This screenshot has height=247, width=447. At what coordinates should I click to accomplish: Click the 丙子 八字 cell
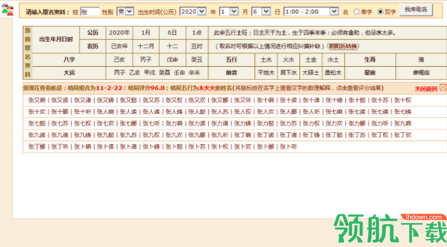(x=146, y=60)
